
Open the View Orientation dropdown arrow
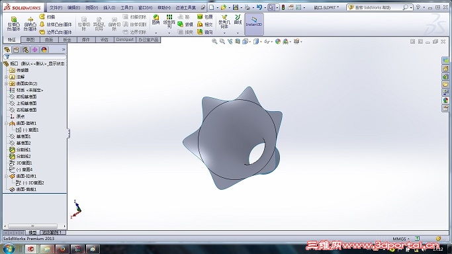point(250,42)
